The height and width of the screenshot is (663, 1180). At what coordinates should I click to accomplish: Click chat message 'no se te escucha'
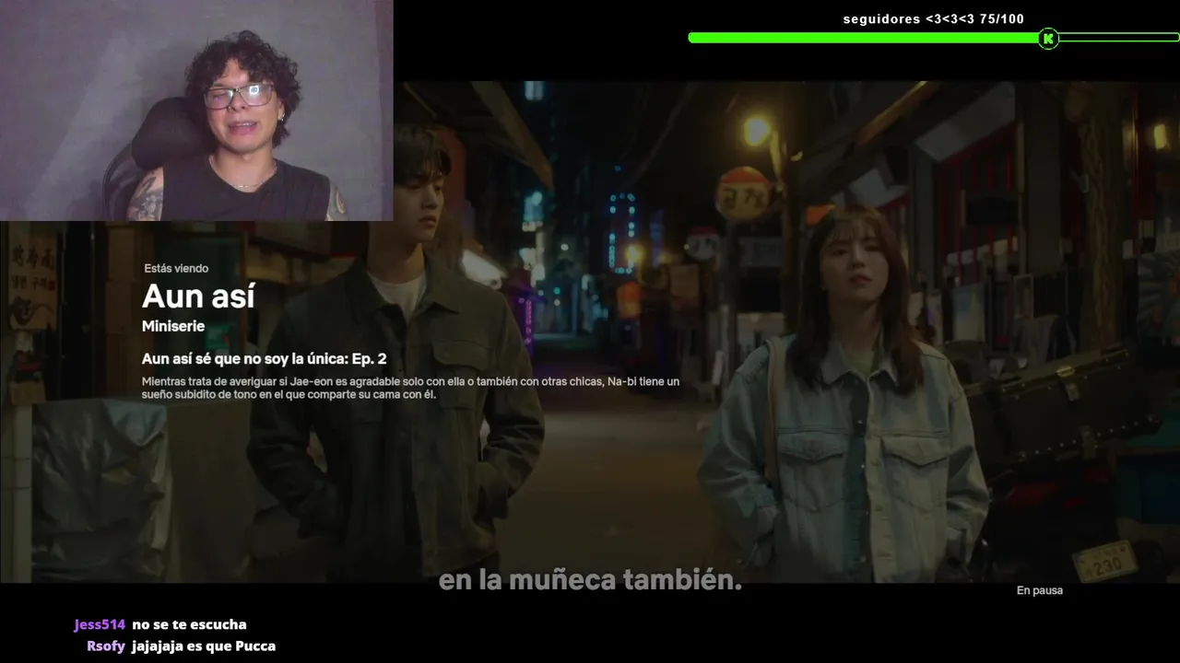[189, 624]
